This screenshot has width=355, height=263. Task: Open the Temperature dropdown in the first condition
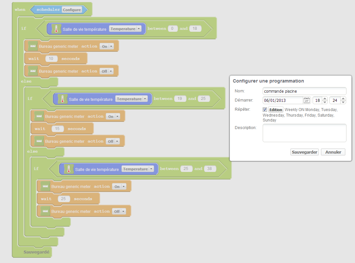click(x=125, y=29)
